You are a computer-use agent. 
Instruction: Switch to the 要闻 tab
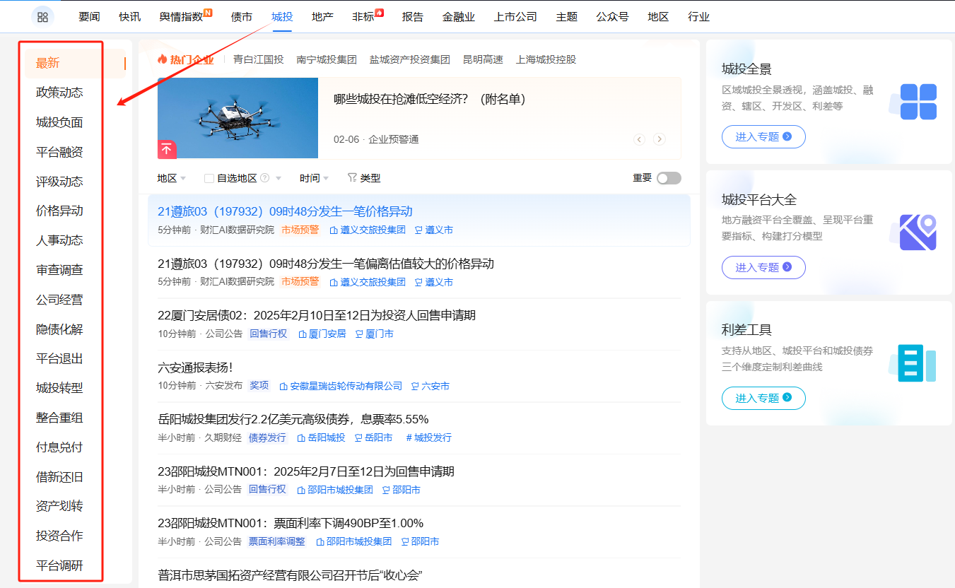tap(89, 16)
